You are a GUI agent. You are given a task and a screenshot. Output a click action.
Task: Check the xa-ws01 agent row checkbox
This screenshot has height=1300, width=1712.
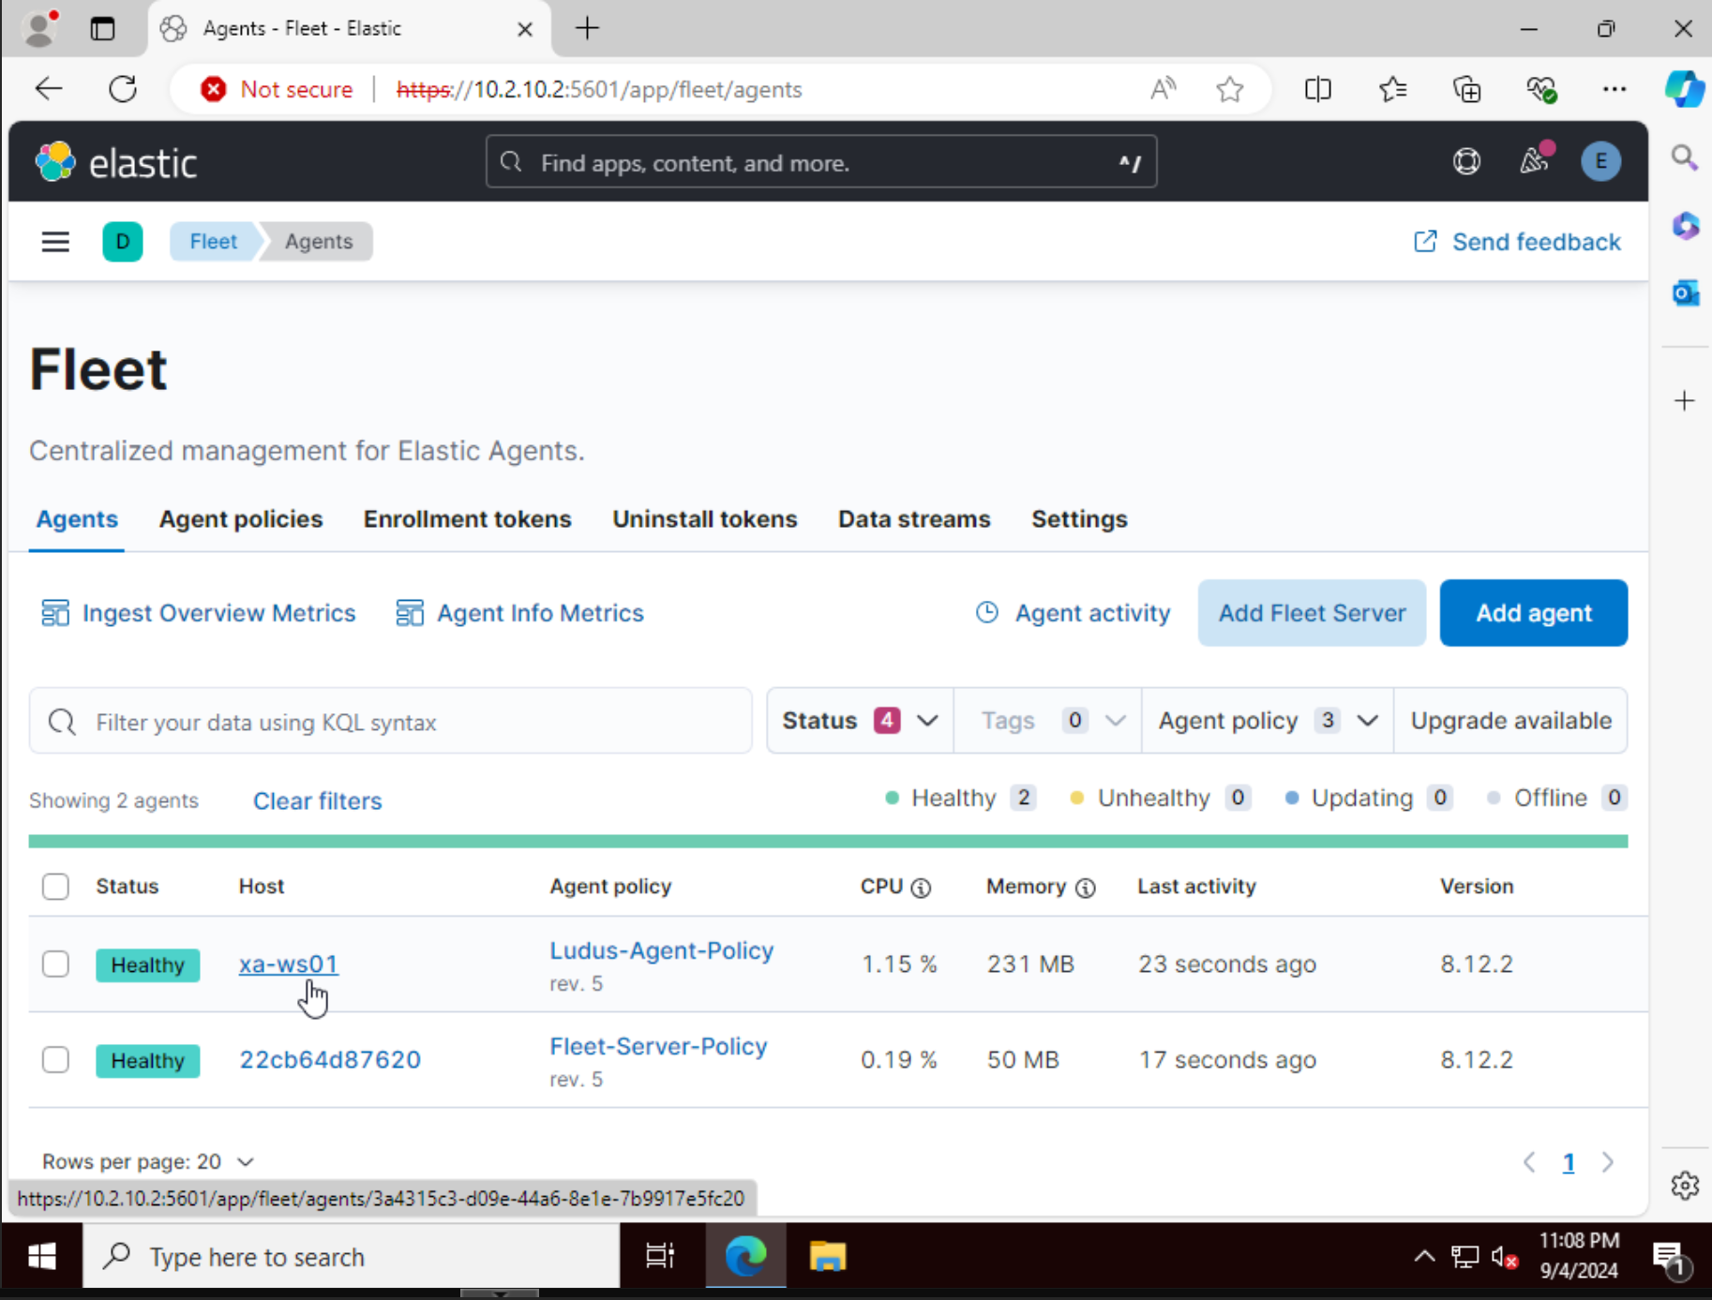[55, 964]
